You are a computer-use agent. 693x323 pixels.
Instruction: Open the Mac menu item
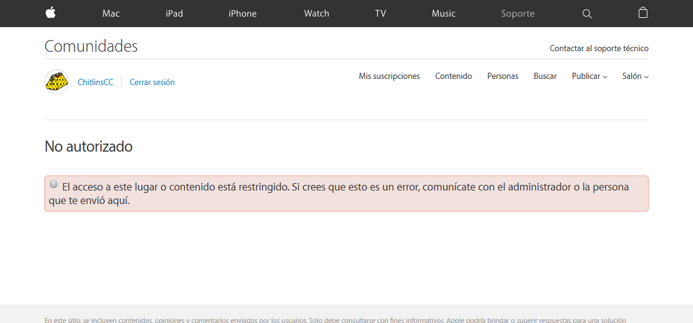pyautogui.click(x=111, y=14)
